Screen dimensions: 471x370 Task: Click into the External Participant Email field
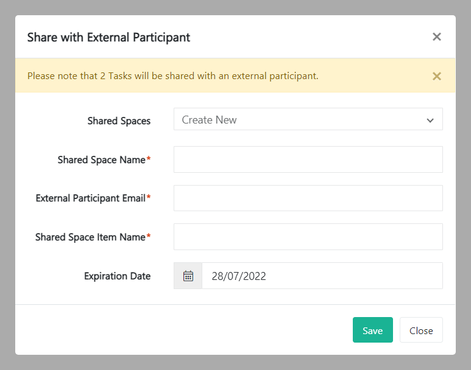[x=308, y=198]
